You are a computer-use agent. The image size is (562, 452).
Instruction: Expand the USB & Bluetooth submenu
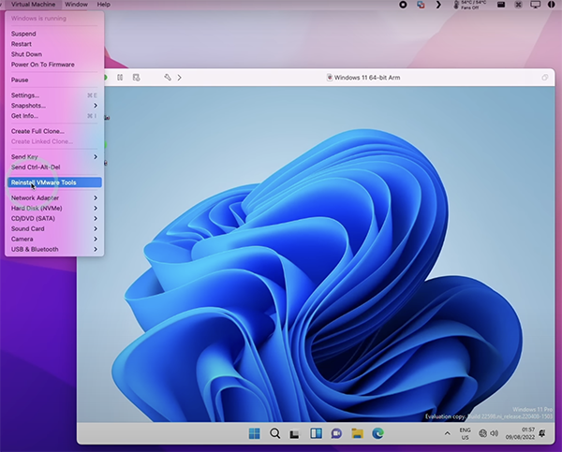click(54, 249)
